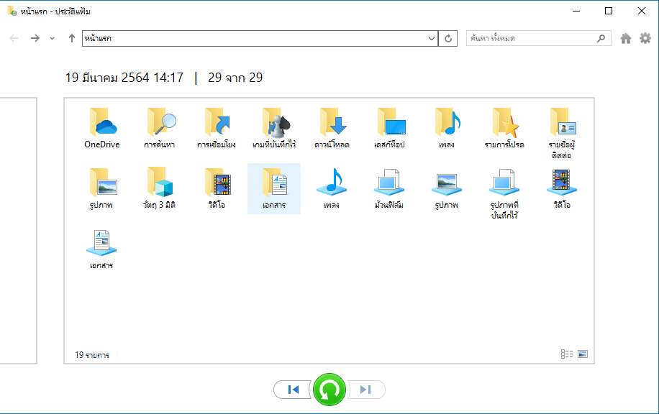Viewport: 659px width, 414px height.
Task: Switch to large icons view
Action: pos(583,354)
